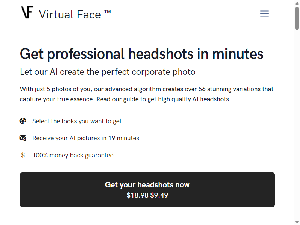The image size is (300, 225).
Task: Click the vertical scrollbar thumb
Action: coord(297,18)
